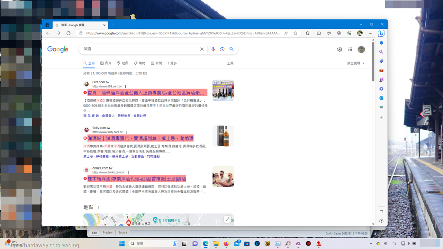Click the whisky bottle thumbnail
443x249 pixels.
223,136
